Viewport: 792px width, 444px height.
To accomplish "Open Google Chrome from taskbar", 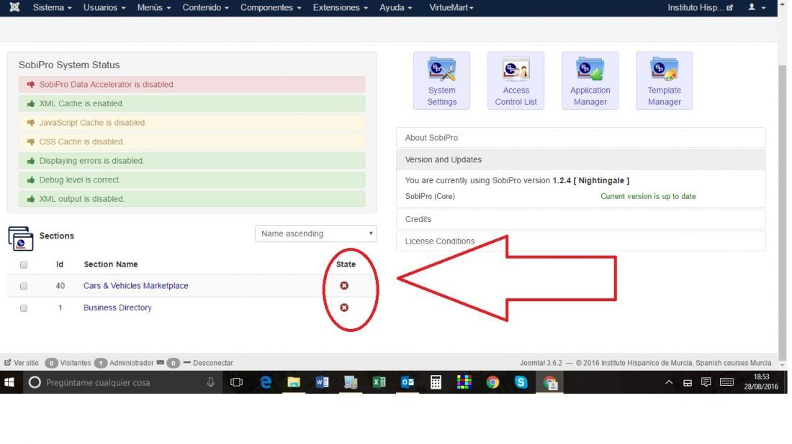I will [492, 382].
